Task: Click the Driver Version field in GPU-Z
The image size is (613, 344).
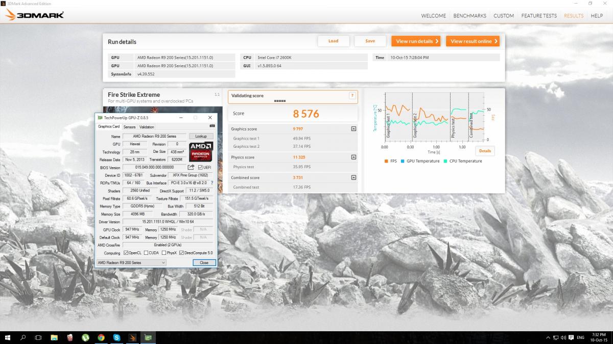Action: [167, 222]
